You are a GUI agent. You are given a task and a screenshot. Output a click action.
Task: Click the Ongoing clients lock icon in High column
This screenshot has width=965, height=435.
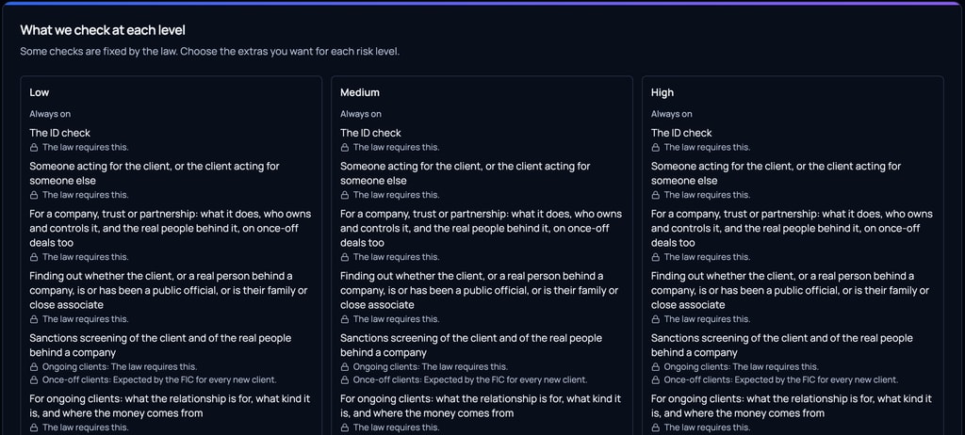click(x=656, y=366)
